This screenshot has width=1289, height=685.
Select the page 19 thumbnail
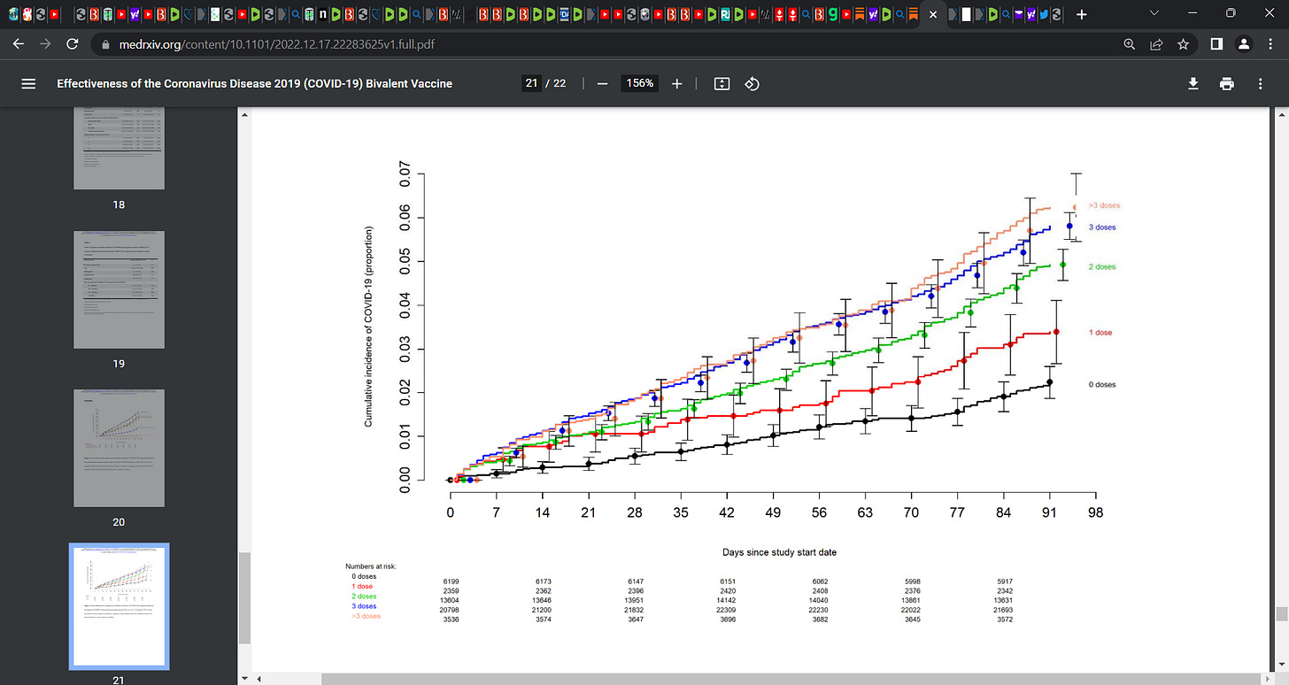(x=119, y=290)
